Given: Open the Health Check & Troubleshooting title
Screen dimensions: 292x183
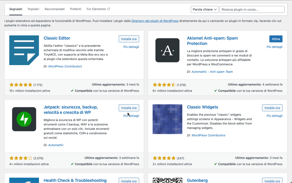Looking at the screenshot, I should tap(75, 180).
